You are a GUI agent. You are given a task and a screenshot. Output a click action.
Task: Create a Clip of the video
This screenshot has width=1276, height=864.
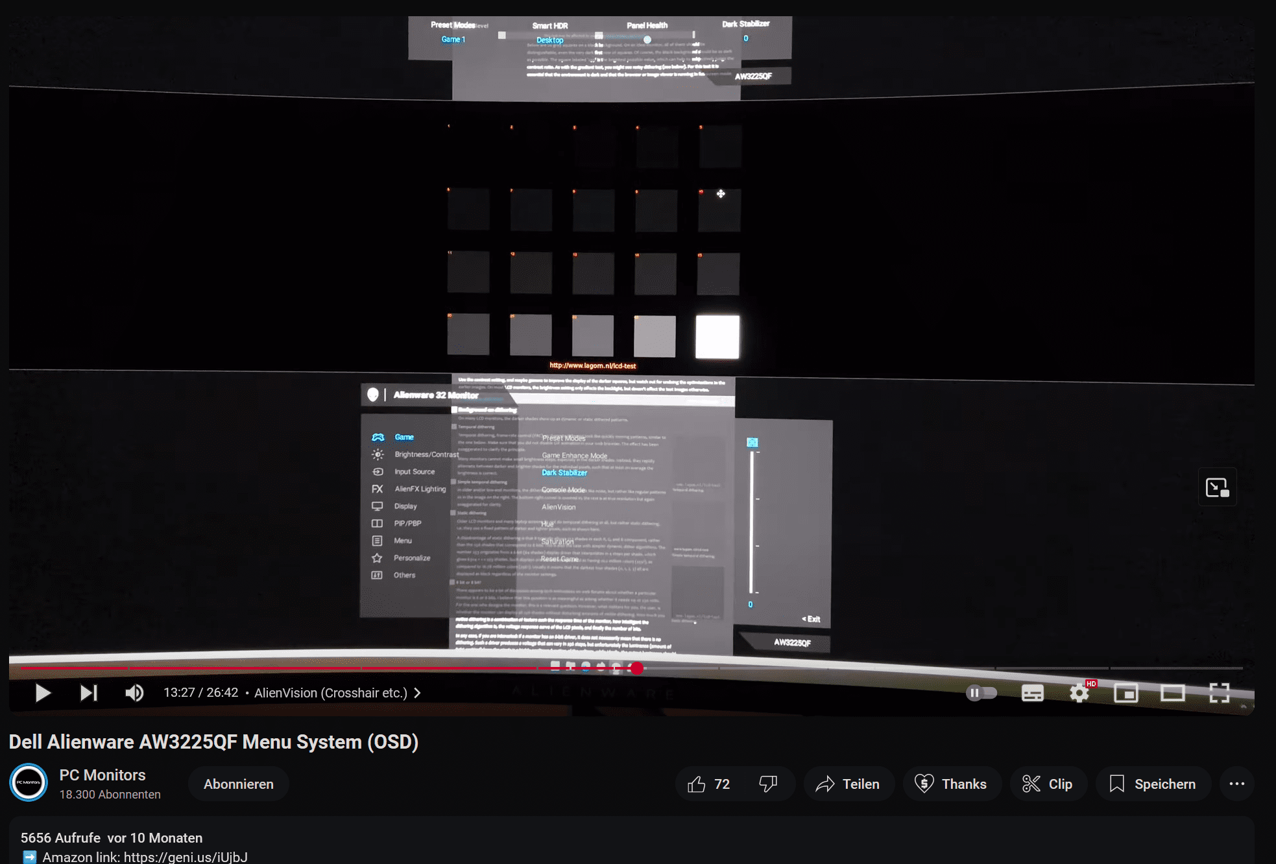[1048, 784]
